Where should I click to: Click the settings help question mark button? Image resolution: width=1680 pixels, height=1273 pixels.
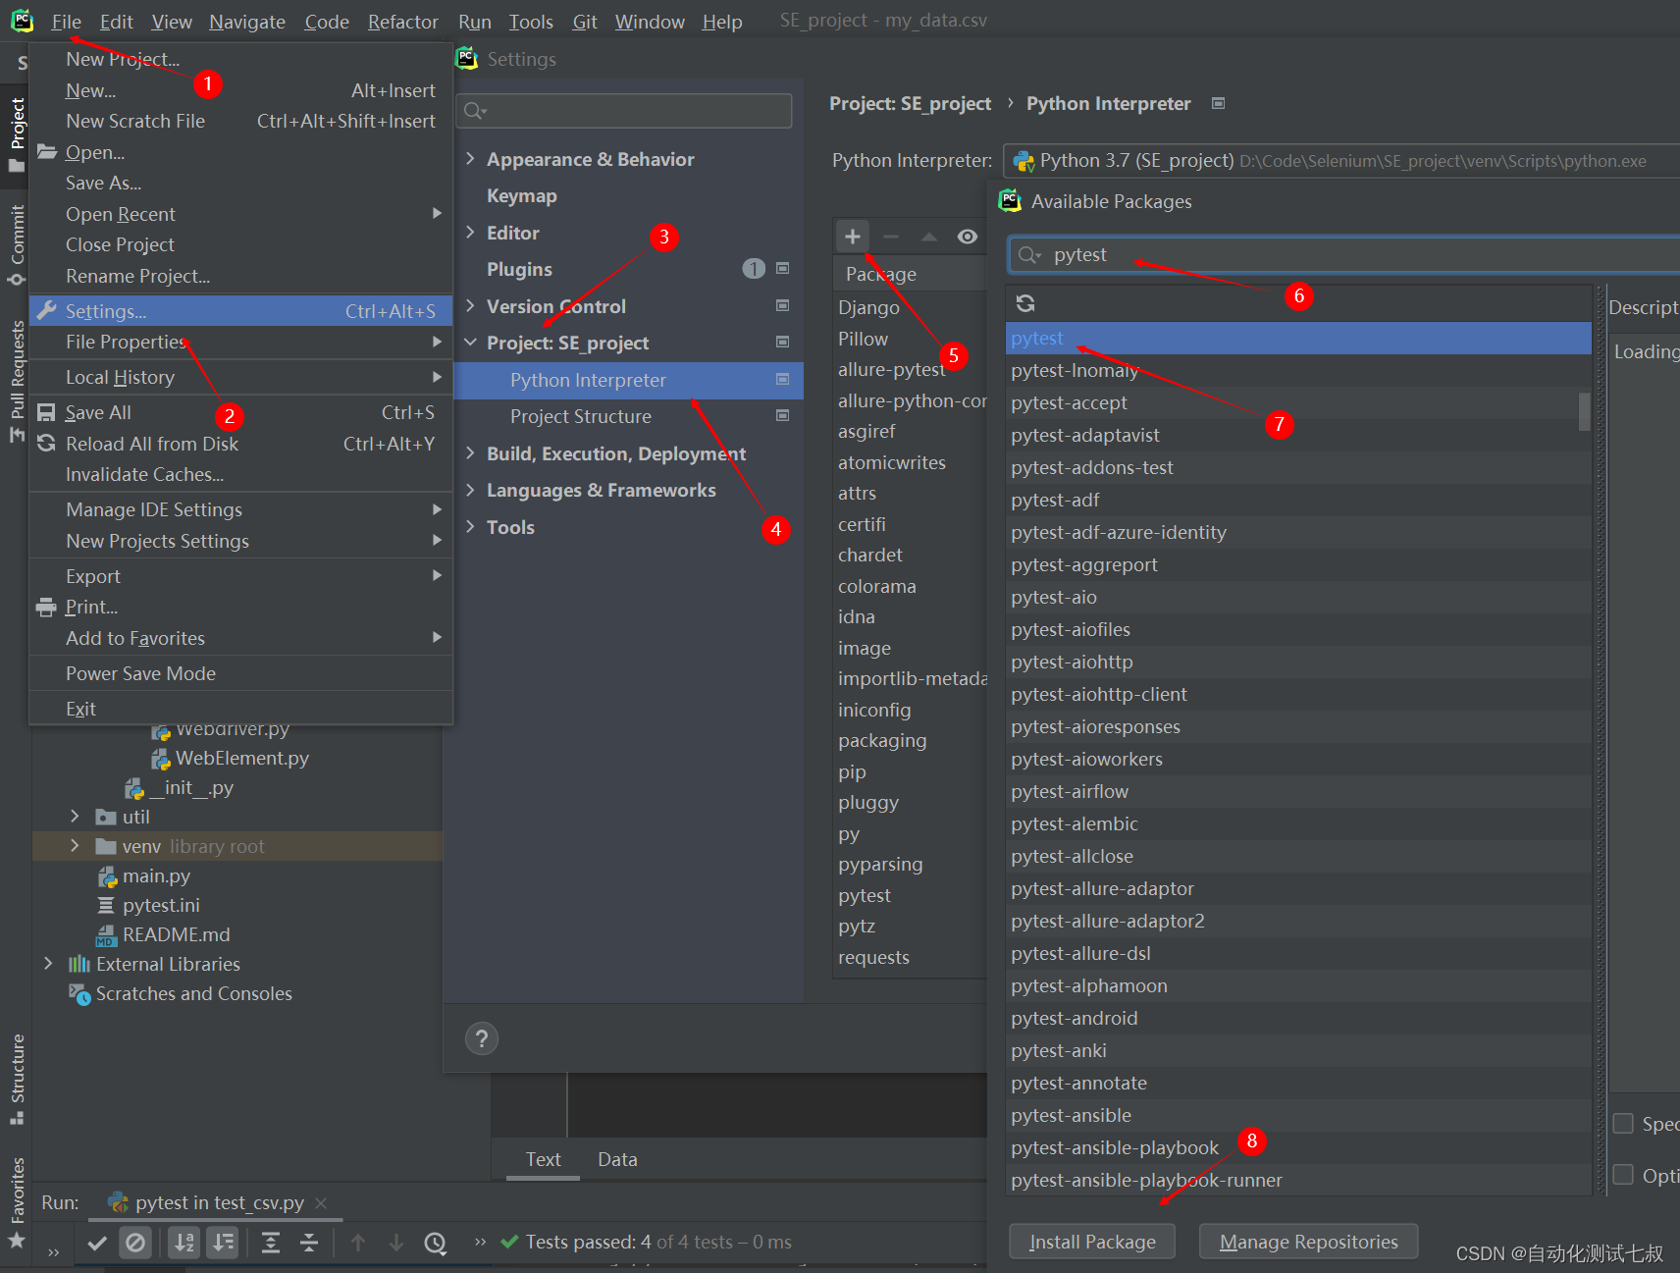pos(481,1038)
